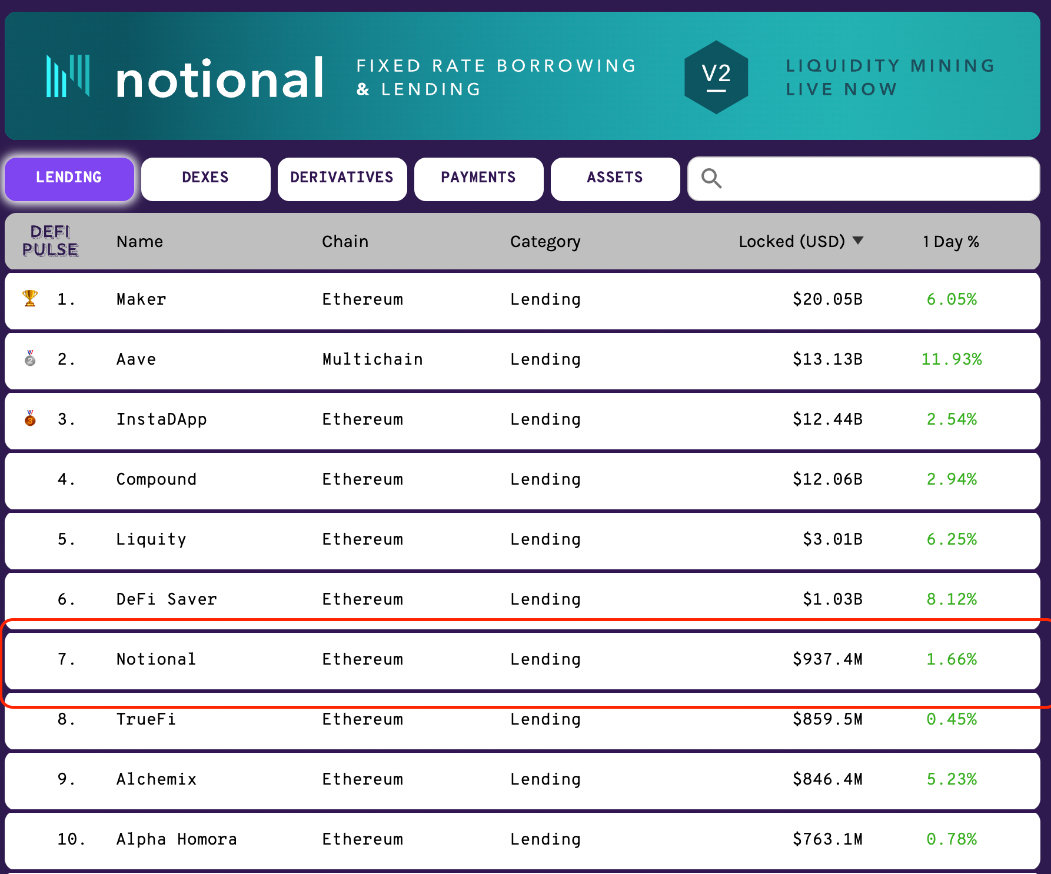Click the Multichain cell for Aave
Viewport: 1051px width, 874px height.
372,359
